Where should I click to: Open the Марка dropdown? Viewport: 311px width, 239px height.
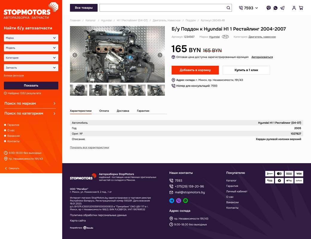pos(31,38)
